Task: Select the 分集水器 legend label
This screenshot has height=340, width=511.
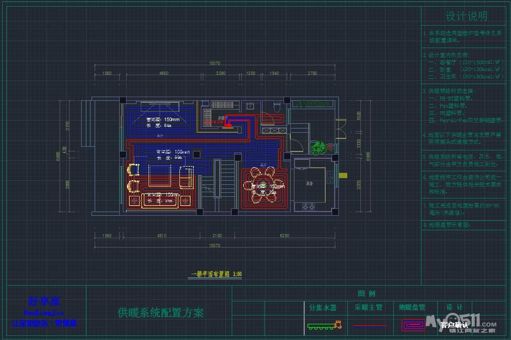Action: tap(323, 308)
